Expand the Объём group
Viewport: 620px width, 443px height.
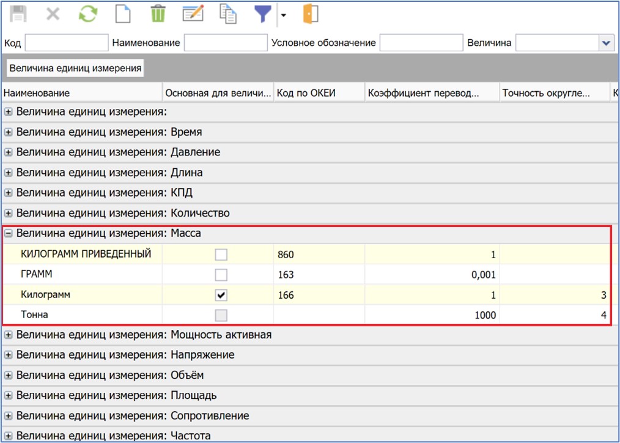[9, 375]
